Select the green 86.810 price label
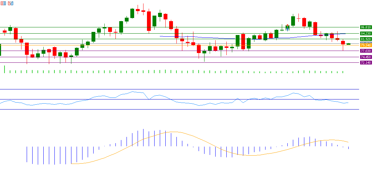 366,27
